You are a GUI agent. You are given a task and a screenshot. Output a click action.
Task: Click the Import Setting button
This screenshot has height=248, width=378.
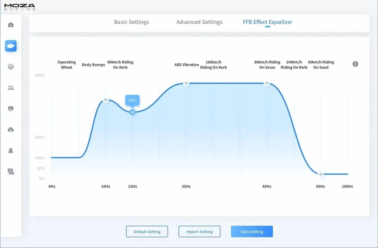(x=199, y=232)
